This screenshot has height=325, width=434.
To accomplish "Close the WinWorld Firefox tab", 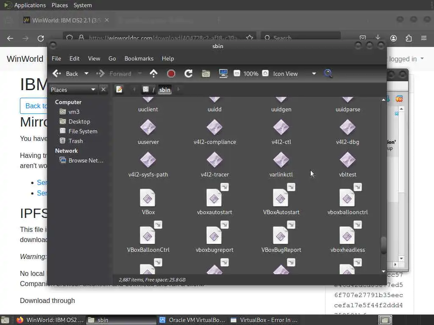I will 107,20.
